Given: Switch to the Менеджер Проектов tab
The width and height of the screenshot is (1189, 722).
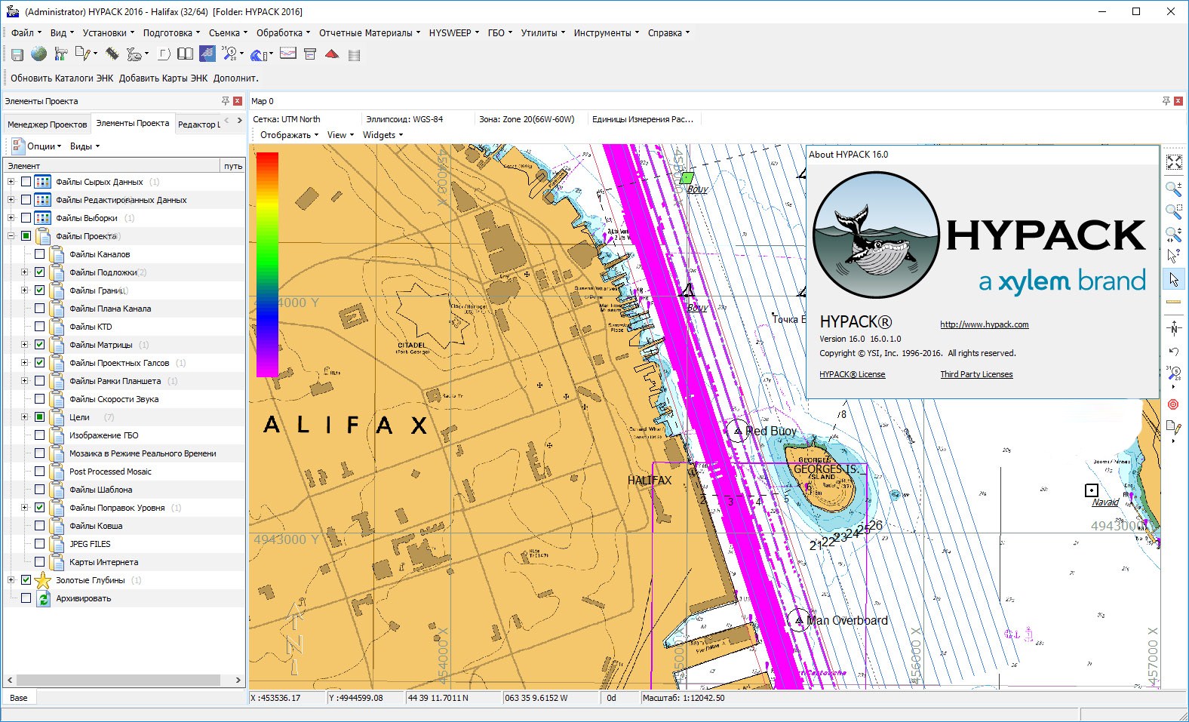Looking at the screenshot, I should point(48,124).
